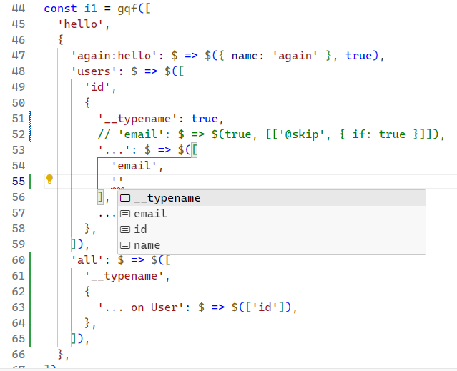Click the gqf function name on line 44
This screenshot has height=371, width=457.
(x=127, y=9)
